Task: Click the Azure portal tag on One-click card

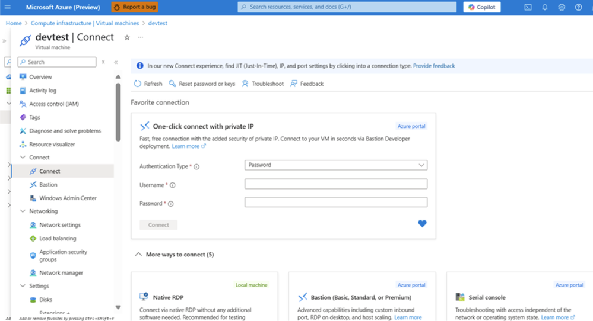Action: point(411,126)
